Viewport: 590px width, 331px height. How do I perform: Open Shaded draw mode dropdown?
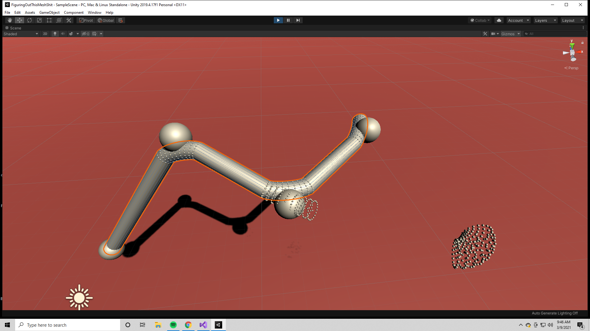[21, 34]
